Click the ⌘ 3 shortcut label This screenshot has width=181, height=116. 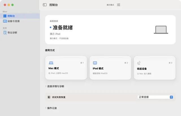coord(170,63)
